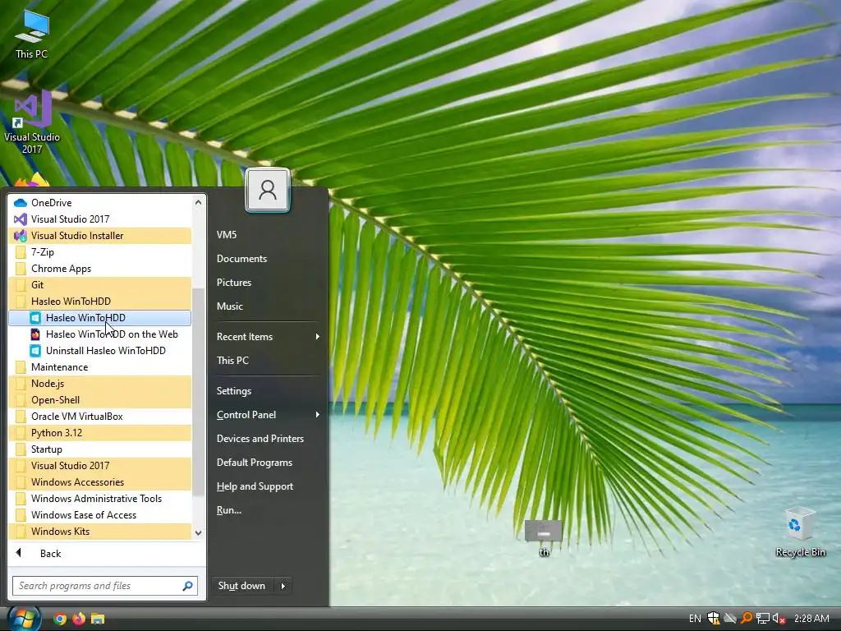
Task: Open Pictures from the start menu
Action: (268, 283)
